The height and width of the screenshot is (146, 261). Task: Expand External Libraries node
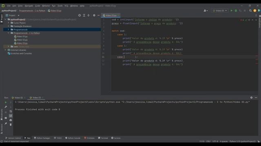[x=5, y=50]
